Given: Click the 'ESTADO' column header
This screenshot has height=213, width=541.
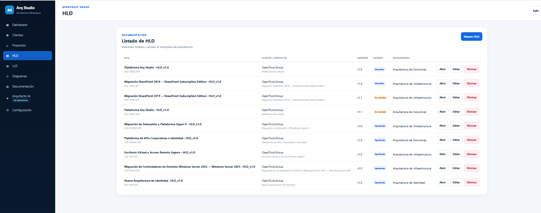Looking at the screenshot, I should (378, 58).
